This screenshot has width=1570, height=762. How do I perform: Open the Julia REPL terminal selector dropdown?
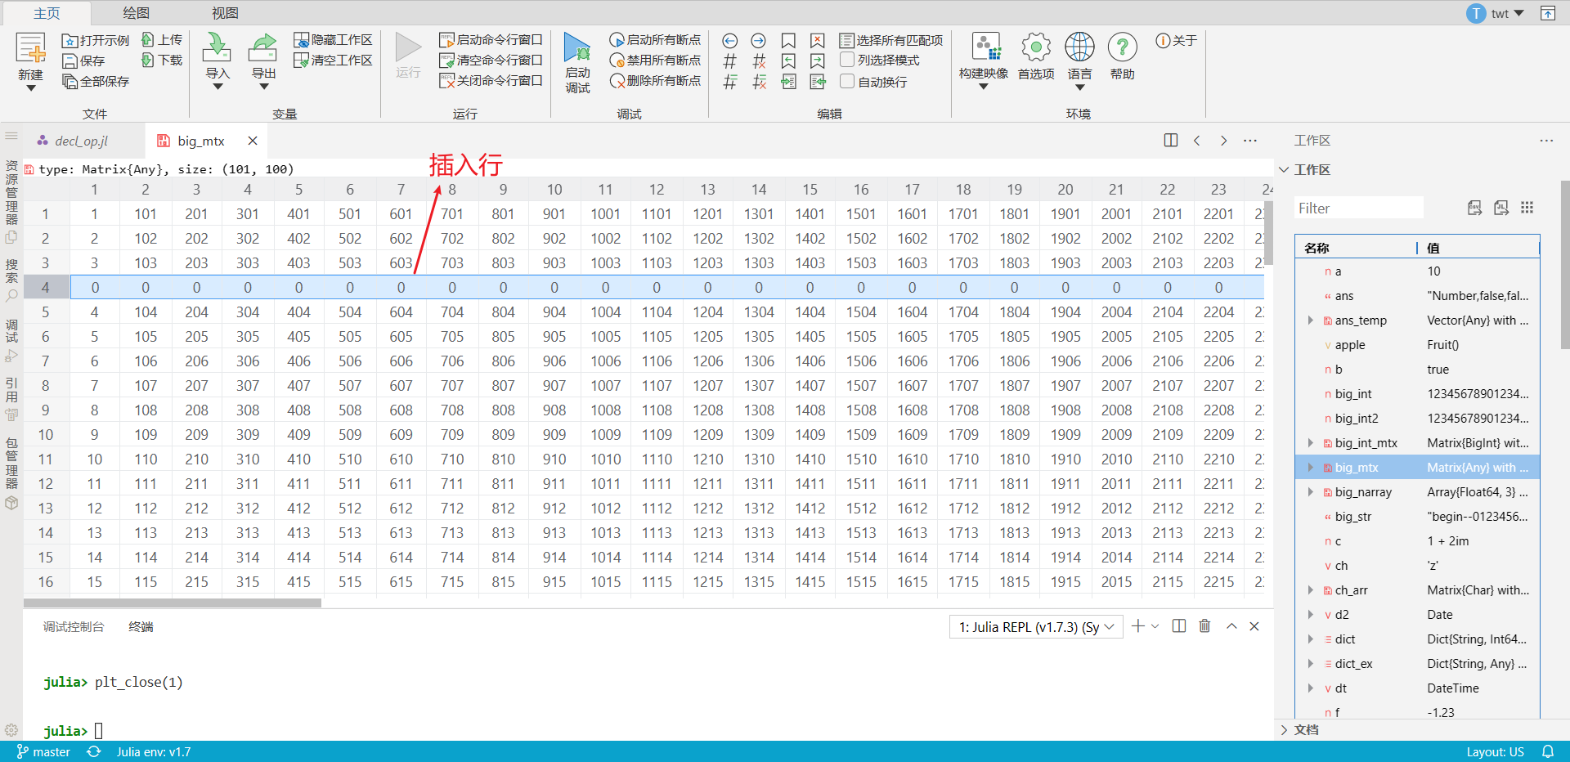(1036, 627)
